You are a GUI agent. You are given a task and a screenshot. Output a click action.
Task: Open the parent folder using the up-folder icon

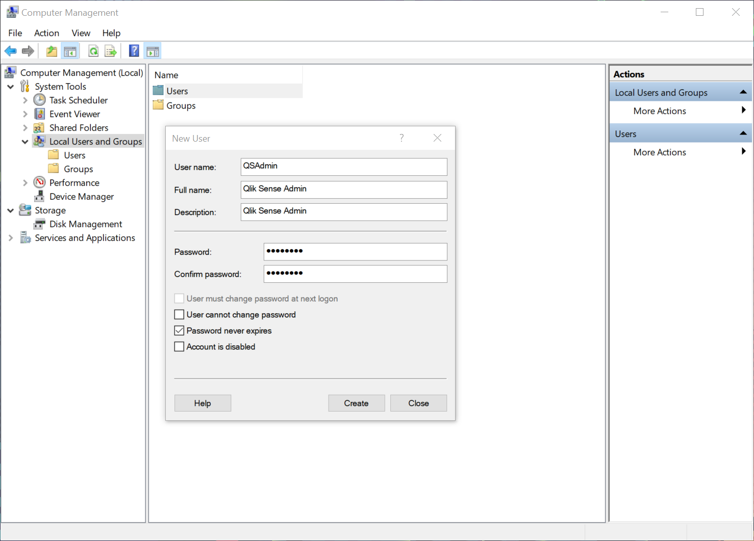pyautogui.click(x=51, y=50)
